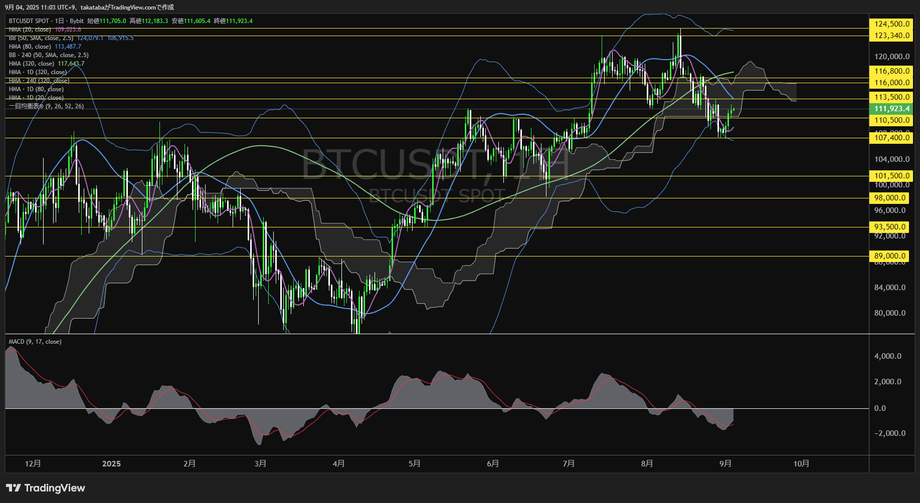Select the 116,800.0 price level label
The height and width of the screenshot is (503, 920).
click(x=891, y=71)
